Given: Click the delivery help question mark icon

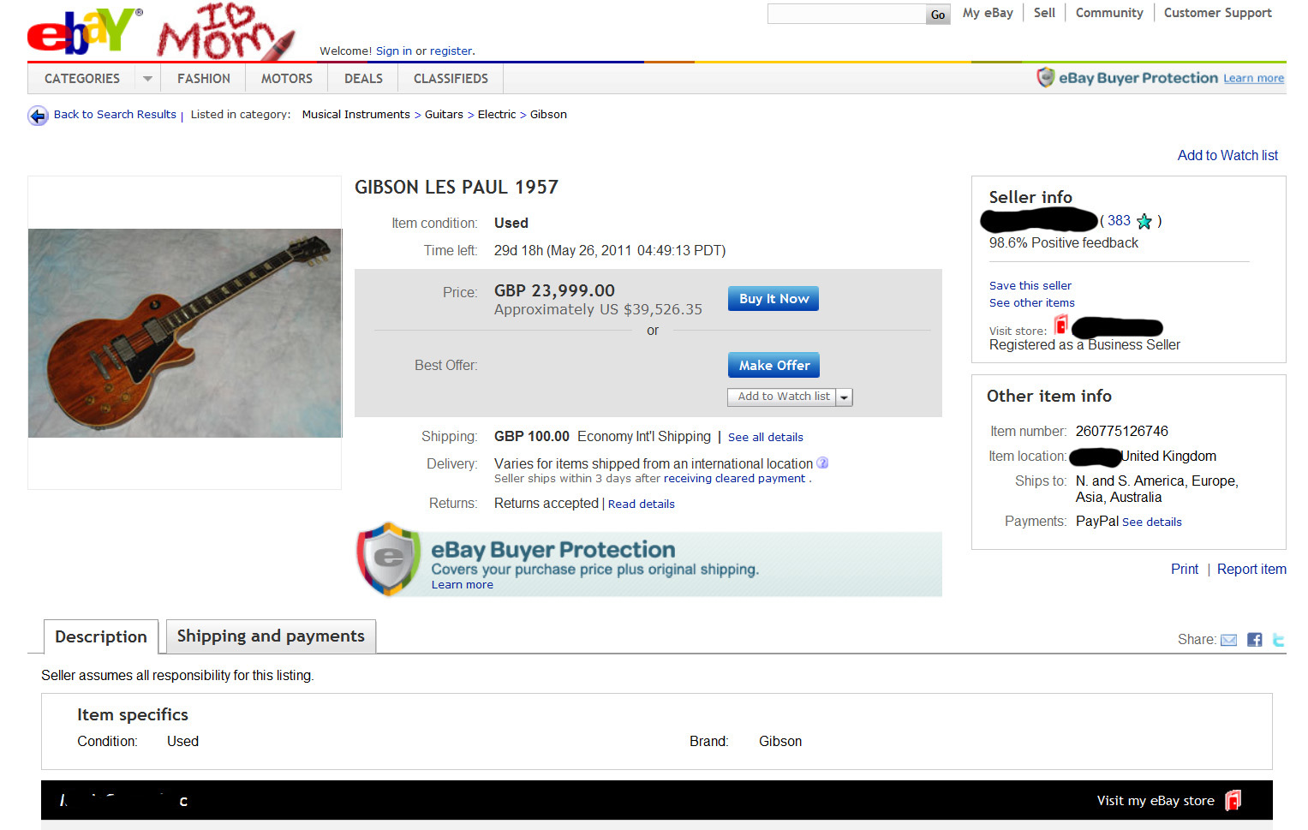Looking at the screenshot, I should pyautogui.click(x=822, y=463).
